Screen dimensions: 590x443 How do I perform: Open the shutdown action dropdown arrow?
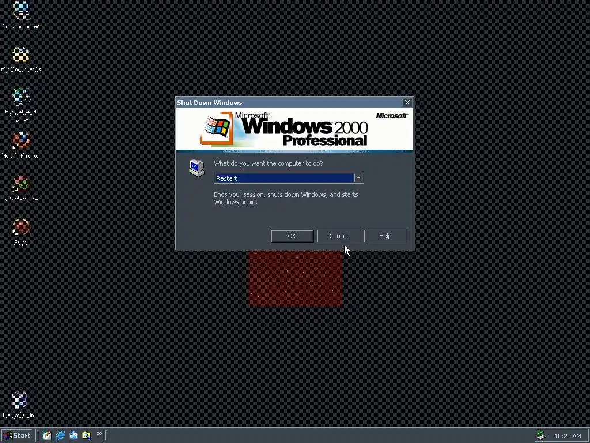coord(358,178)
